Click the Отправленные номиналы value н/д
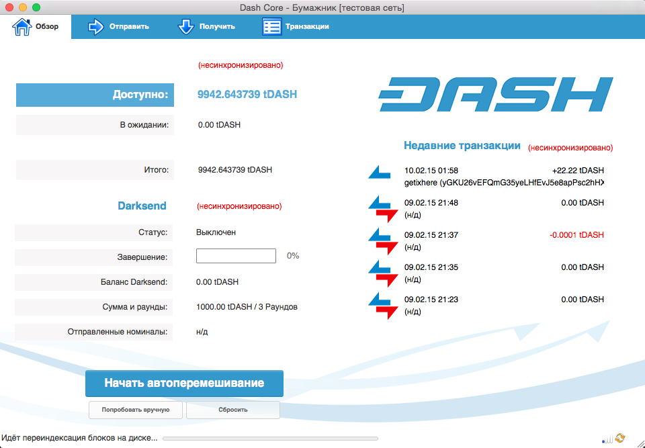This screenshot has width=645, height=448. pyautogui.click(x=202, y=332)
